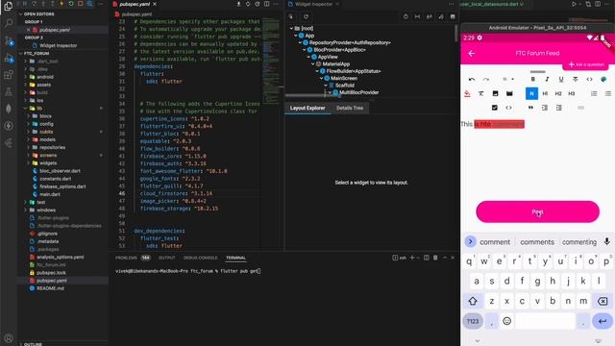Click ?123 symbols key on keyboard
Viewport: 615px width, 346px height.
pos(473,321)
